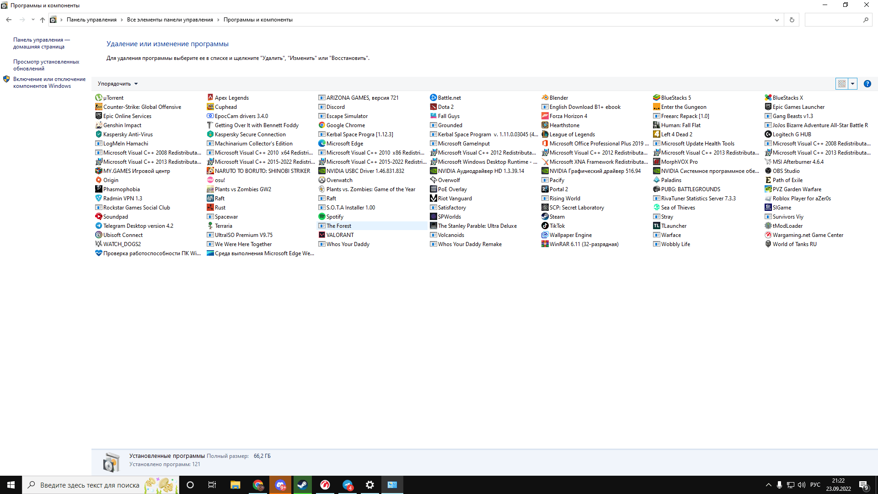Select the Microsoft Edge list icon
Screen dimensions: 878x494
(x=321, y=143)
